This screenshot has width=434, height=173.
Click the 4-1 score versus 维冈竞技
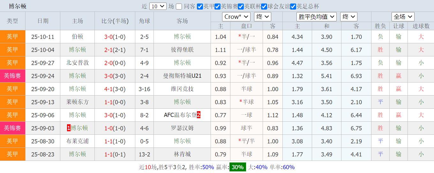(x=108, y=89)
